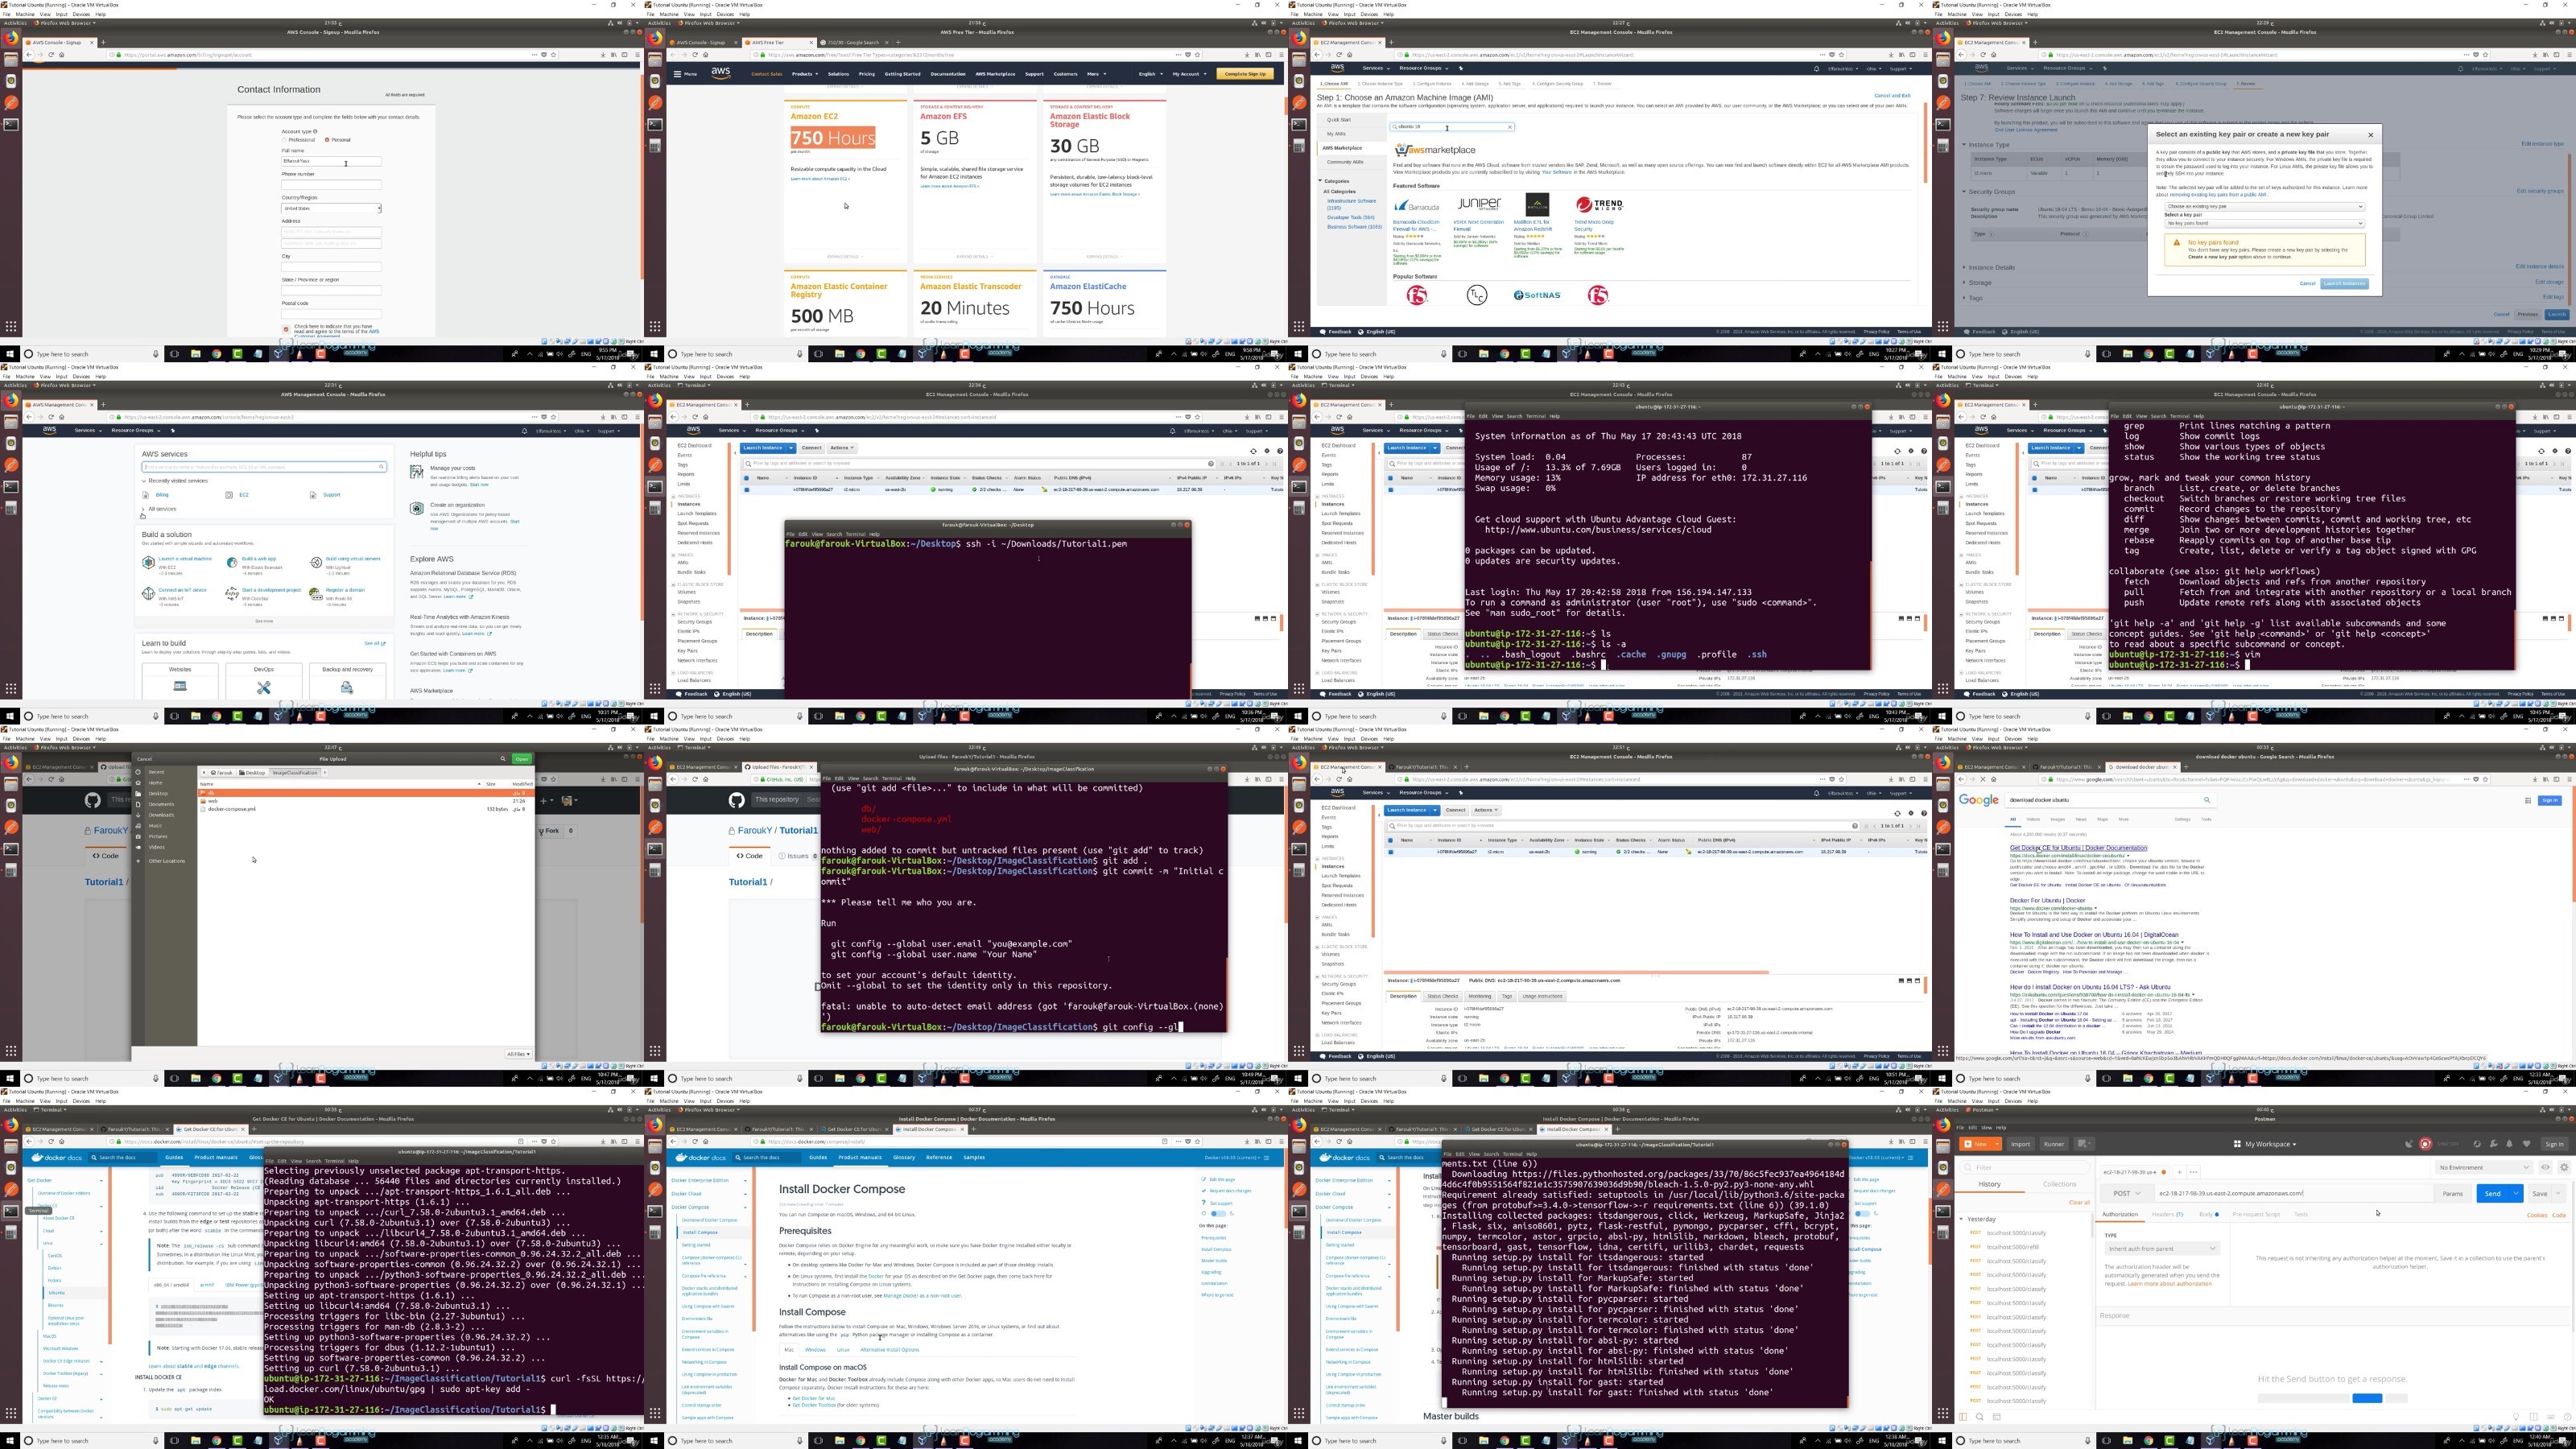
Task: Open the console icon in Postman's bottom bar
Action: 1997,1416
